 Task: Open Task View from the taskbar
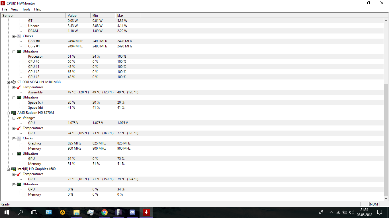tap(34, 212)
